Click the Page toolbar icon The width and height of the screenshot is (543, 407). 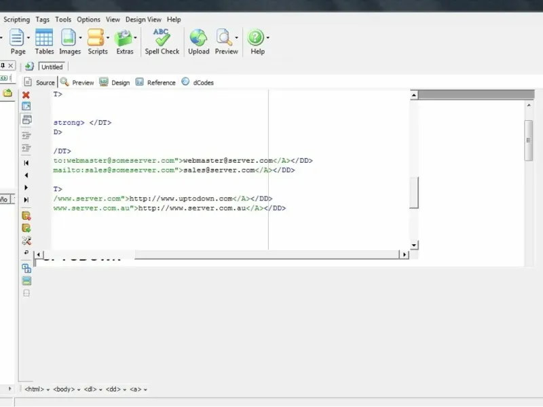pos(16,37)
